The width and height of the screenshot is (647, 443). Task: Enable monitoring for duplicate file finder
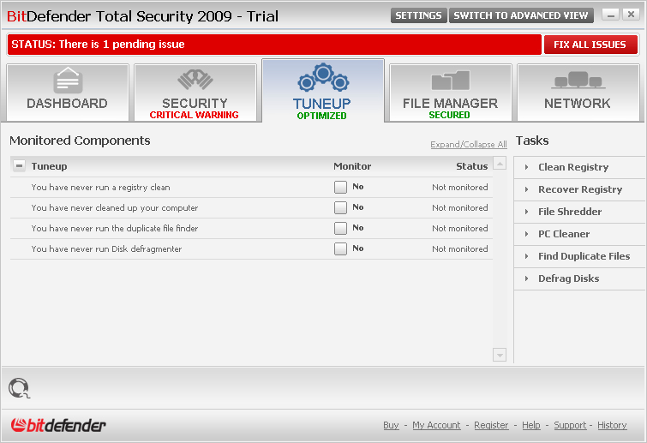coord(340,228)
